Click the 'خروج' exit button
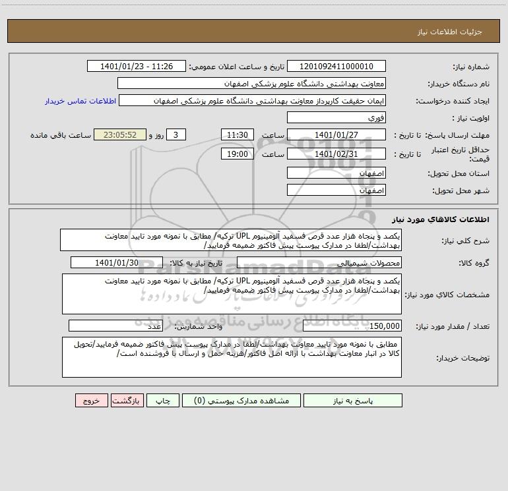The width and height of the screenshot is (508, 491). click(x=91, y=401)
